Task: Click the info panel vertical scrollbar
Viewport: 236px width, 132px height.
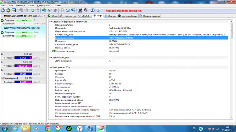Action: point(231,31)
